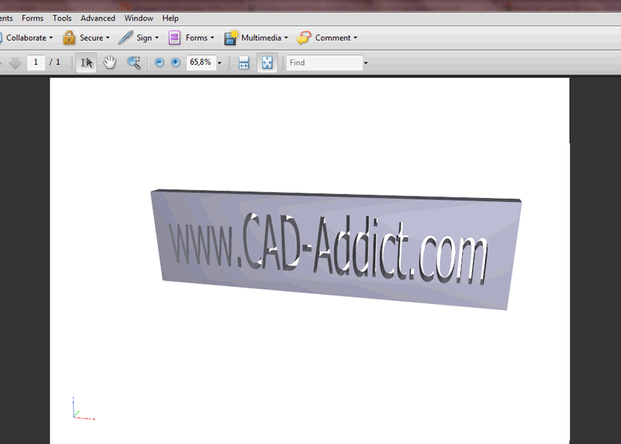The image size is (621, 444).
Task: Click the 3D axis indicator
Action: pos(84,409)
